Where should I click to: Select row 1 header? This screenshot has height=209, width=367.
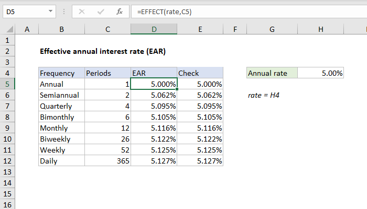click(x=7, y=40)
